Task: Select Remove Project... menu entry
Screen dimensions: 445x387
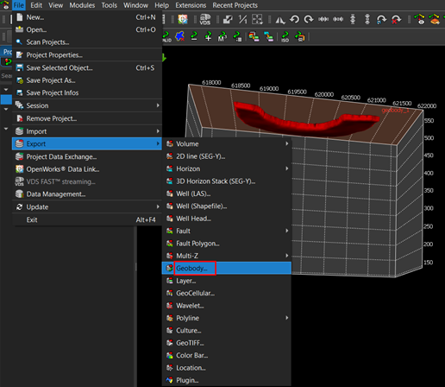Action: pyautogui.click(x=87, y=118)
